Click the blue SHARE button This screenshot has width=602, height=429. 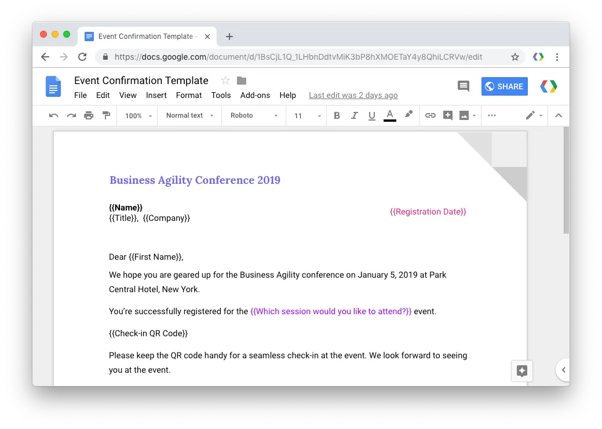504,86
